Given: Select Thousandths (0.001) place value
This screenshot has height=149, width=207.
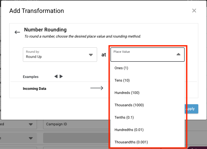Looking at the screenshot, I should pyautogui.click(x=147, y=142).
